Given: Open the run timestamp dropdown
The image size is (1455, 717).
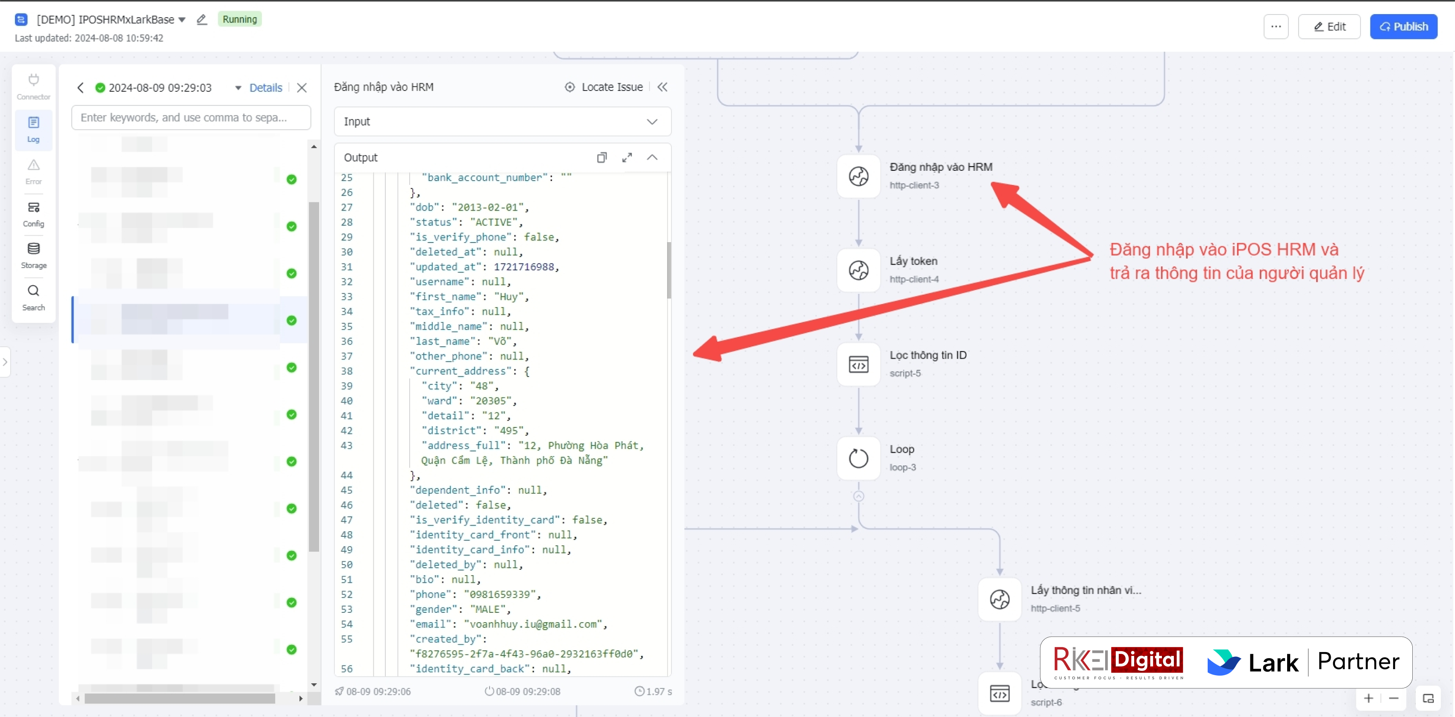Looking at the screenshot, I should click(x=238, y=88).
